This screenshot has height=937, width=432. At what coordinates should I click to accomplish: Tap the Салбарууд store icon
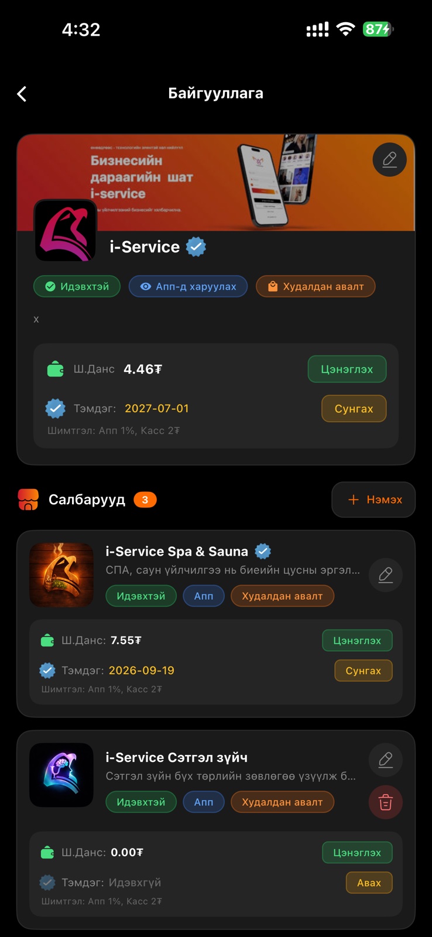(28, 500)
